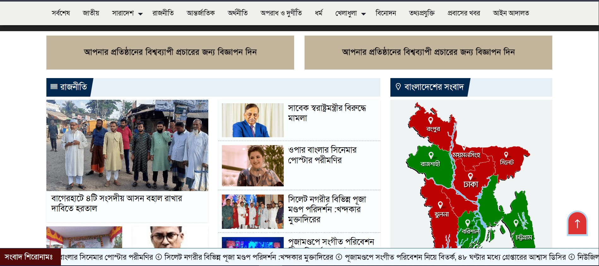Go to the তথ্যপ্রযুক্তি section

(x=422, y=13)
